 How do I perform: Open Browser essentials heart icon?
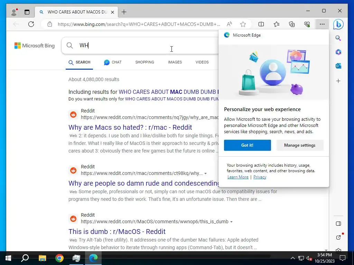(x=307, y=24)
